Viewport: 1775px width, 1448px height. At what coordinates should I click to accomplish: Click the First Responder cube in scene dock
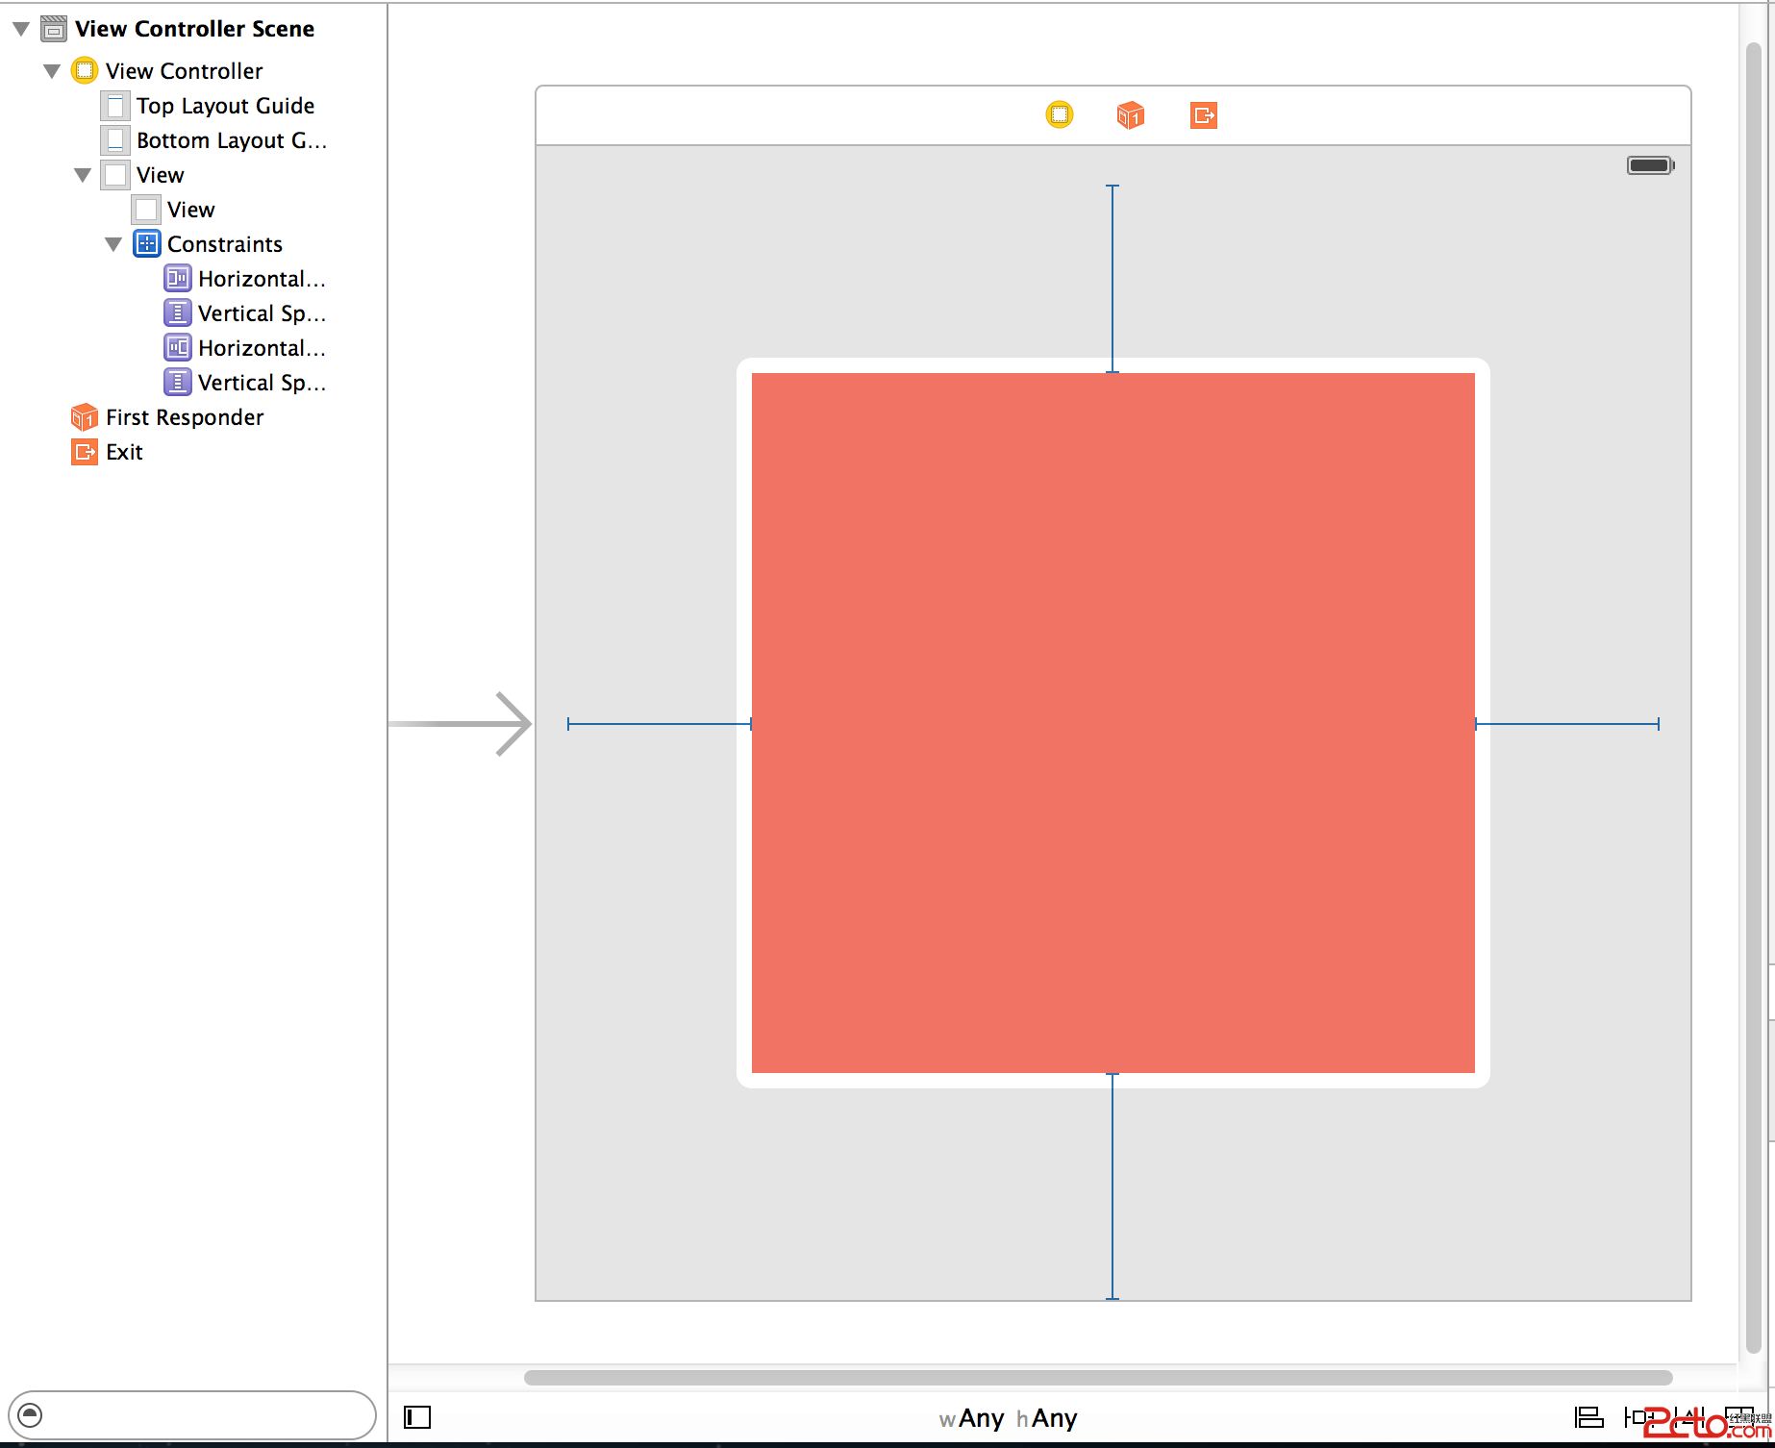click(x=1131, y=115)
